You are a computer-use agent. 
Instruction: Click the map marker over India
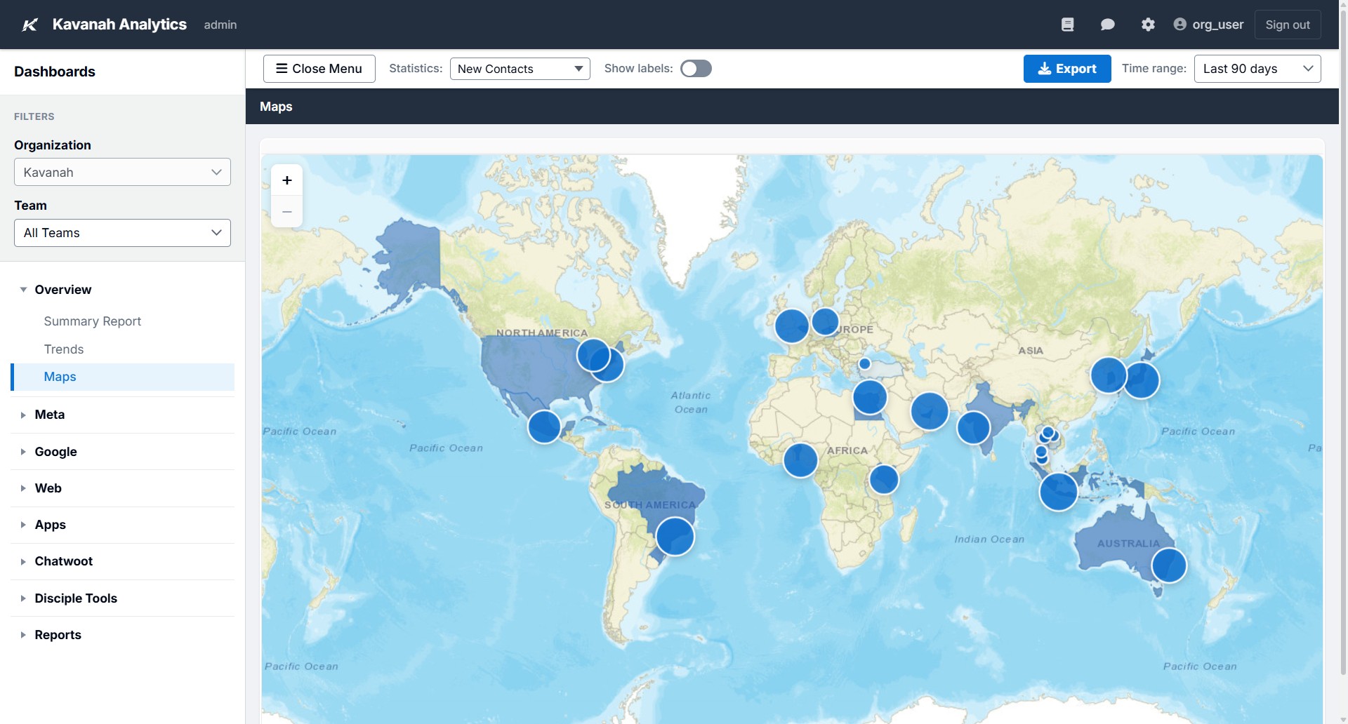pyautogui.click(x=974, y=428)
